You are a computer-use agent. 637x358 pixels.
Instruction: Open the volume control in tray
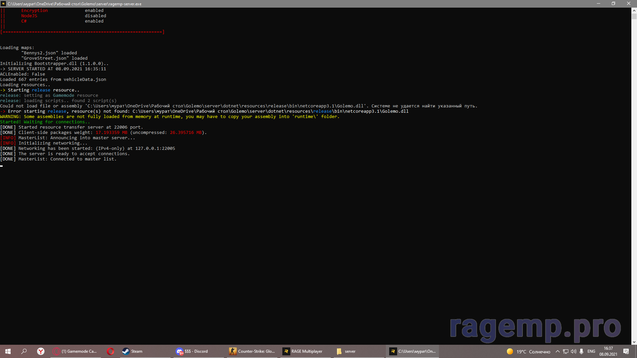(573, 351)
